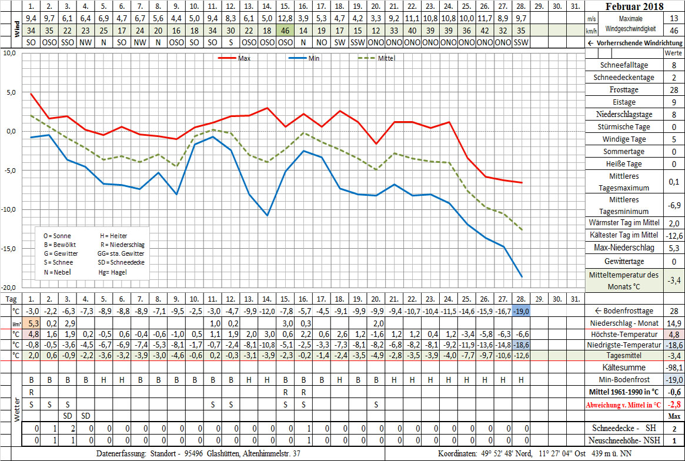Click the red Max legend line
This screenshot has width=685, height=461.
227,58
